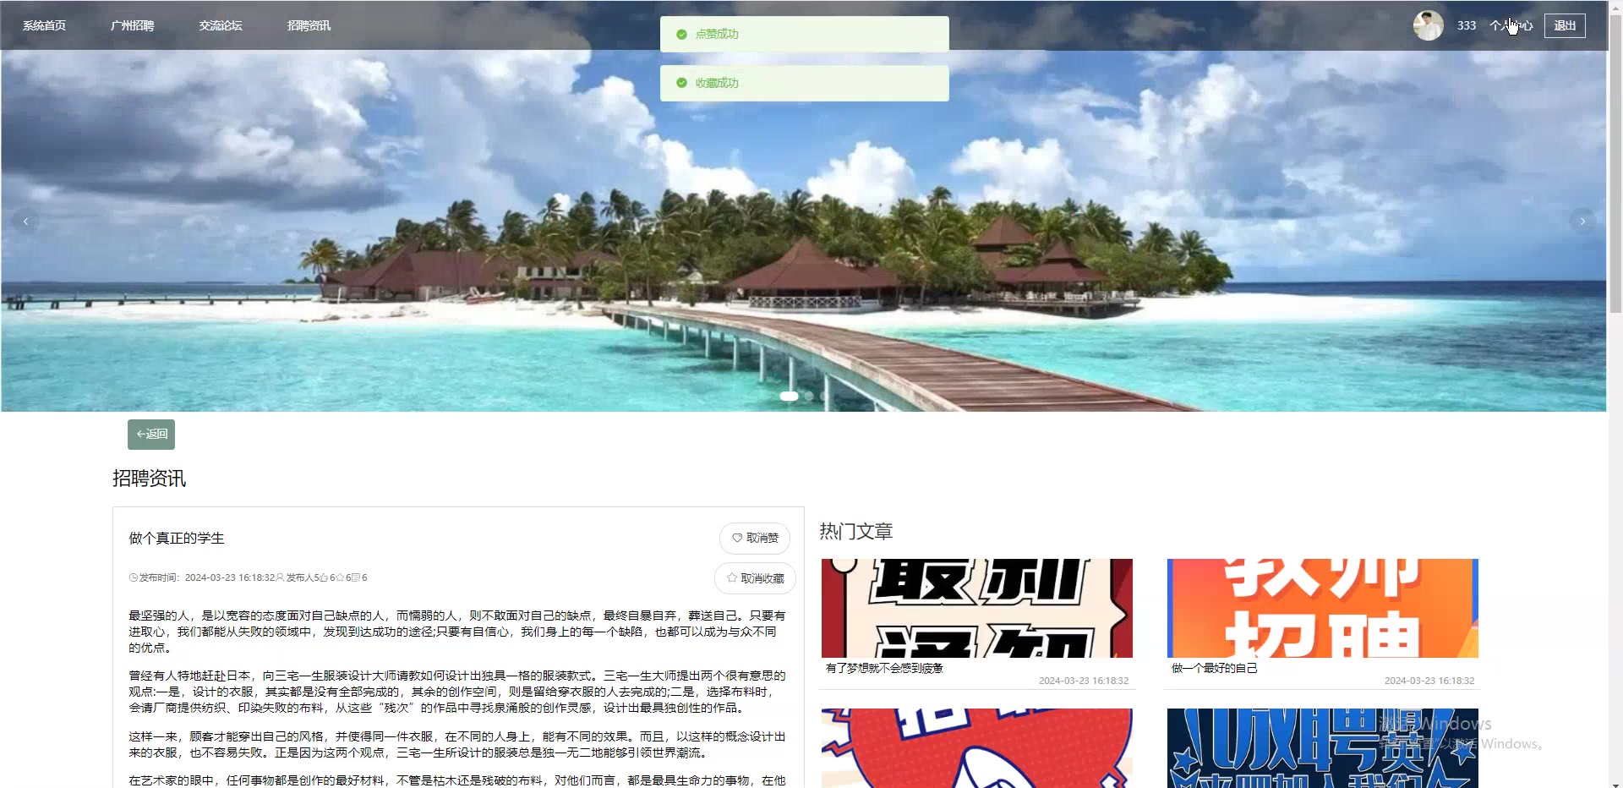The height and width of the screenshot is (788, 1623).
Task: Click 取消赞 to unlike article
Action: click(755, 539)
